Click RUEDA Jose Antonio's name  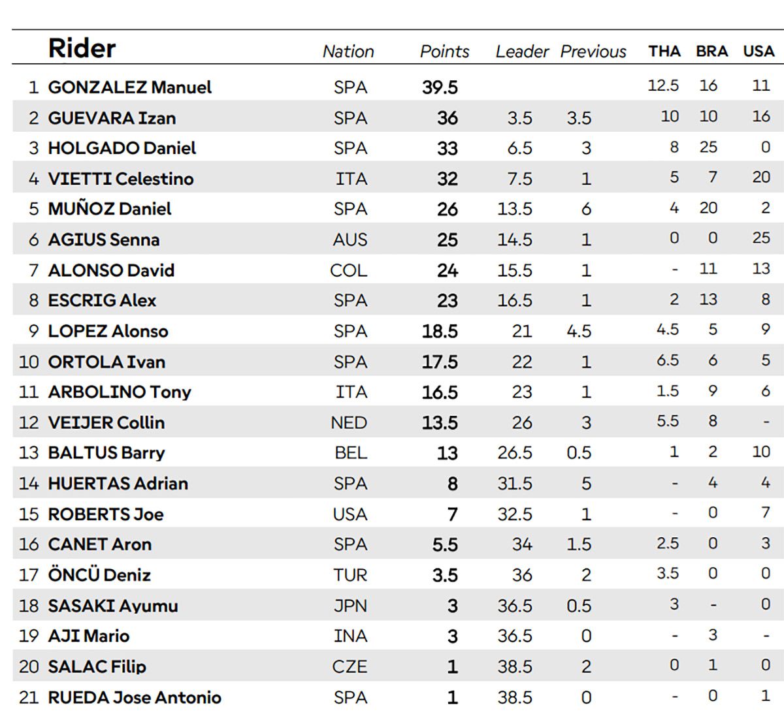coord(135,697)
